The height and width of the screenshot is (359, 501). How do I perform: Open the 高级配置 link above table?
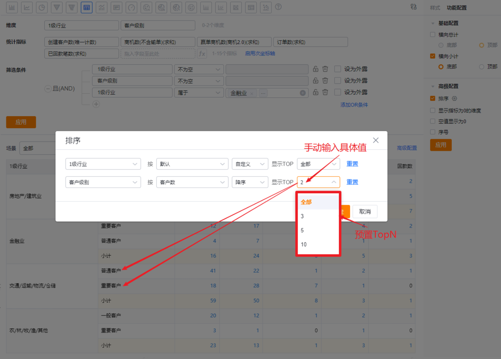[407, 148]
